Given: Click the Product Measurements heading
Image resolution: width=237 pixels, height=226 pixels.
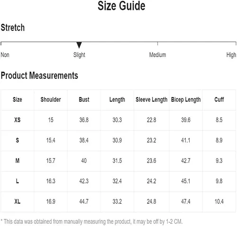Looking at the screenshot, I should pos(39,75).
